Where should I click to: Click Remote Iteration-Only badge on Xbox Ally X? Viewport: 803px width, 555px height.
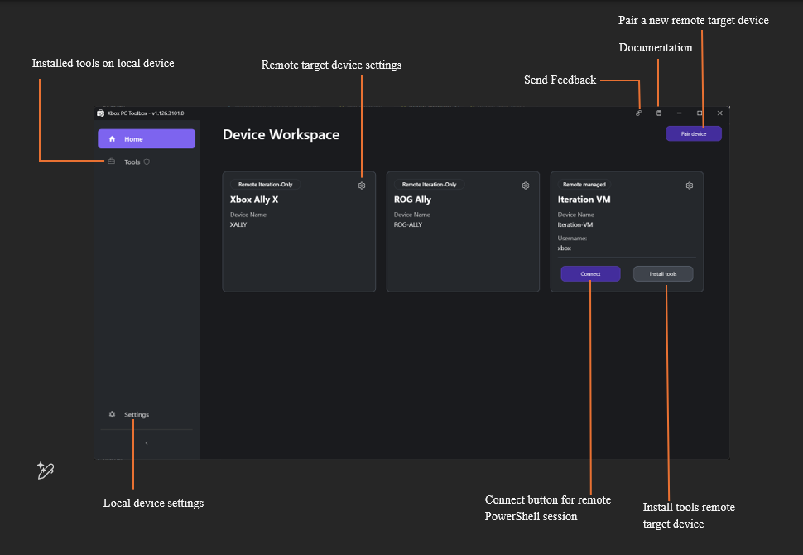(265, 185)
